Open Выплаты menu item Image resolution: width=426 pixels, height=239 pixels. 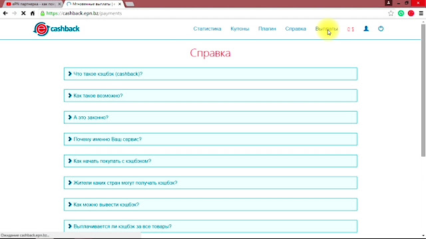point(326,29)
